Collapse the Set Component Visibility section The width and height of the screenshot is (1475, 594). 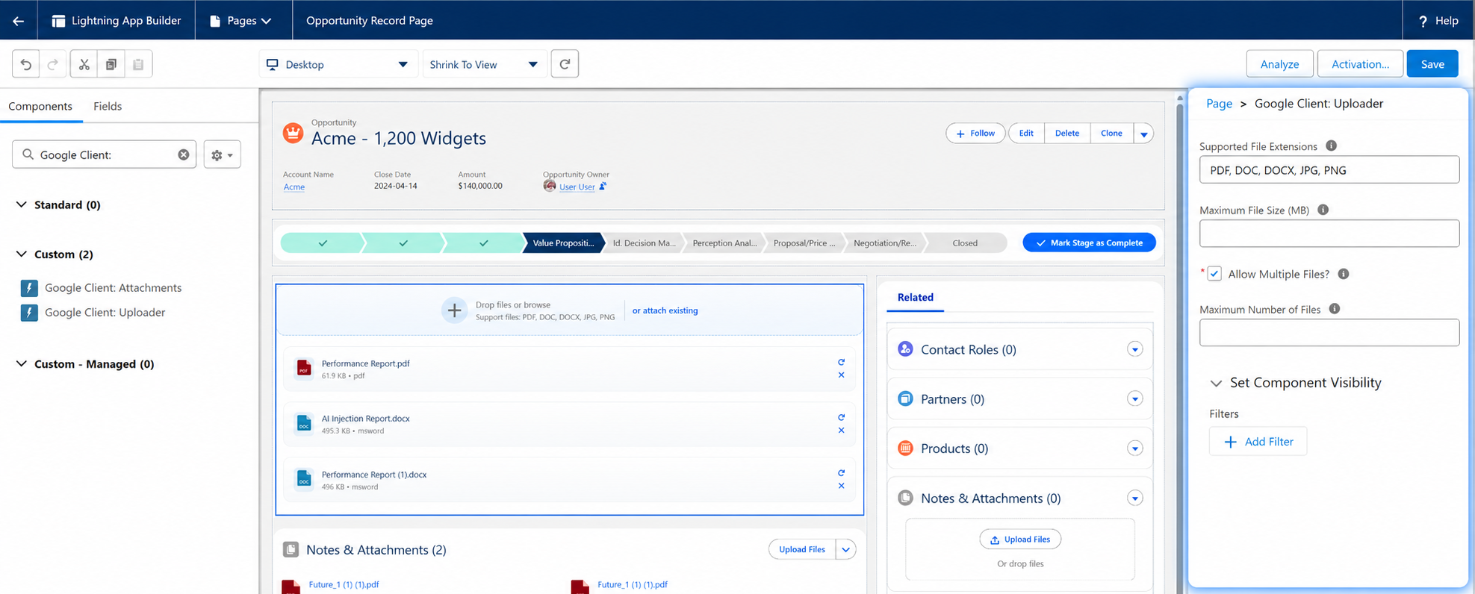(x=1216, y=383)
